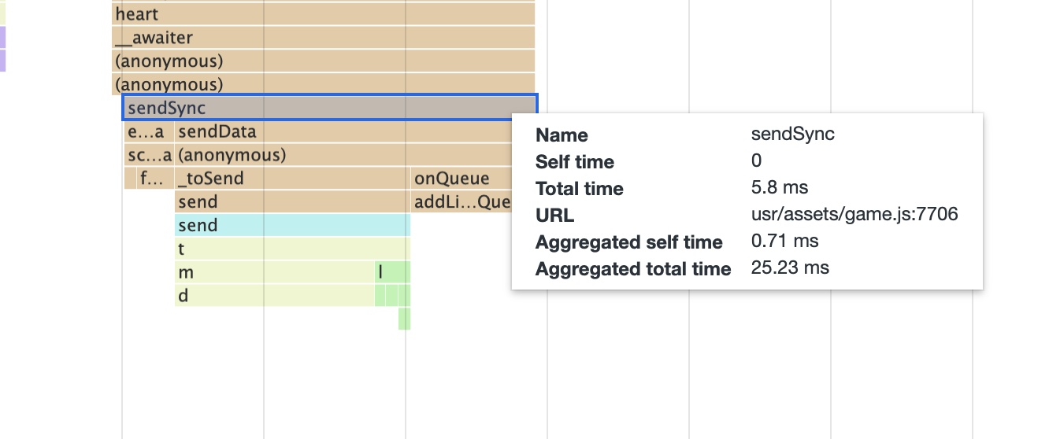Select the heart frame in flame chart
This screenshot has width=1049, height=439.
323,14
